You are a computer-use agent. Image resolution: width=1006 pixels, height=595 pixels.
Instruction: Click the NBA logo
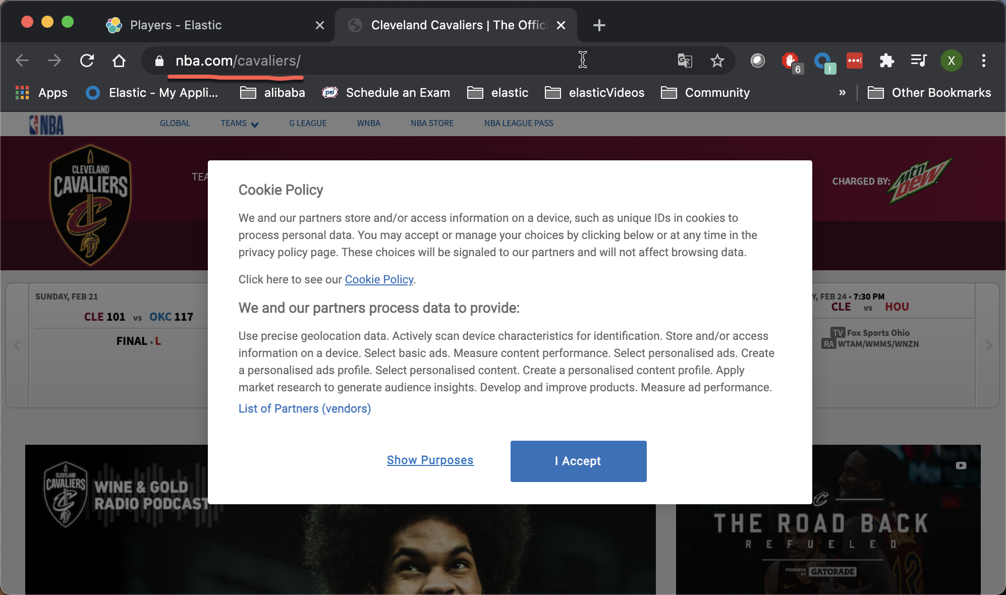46,125
